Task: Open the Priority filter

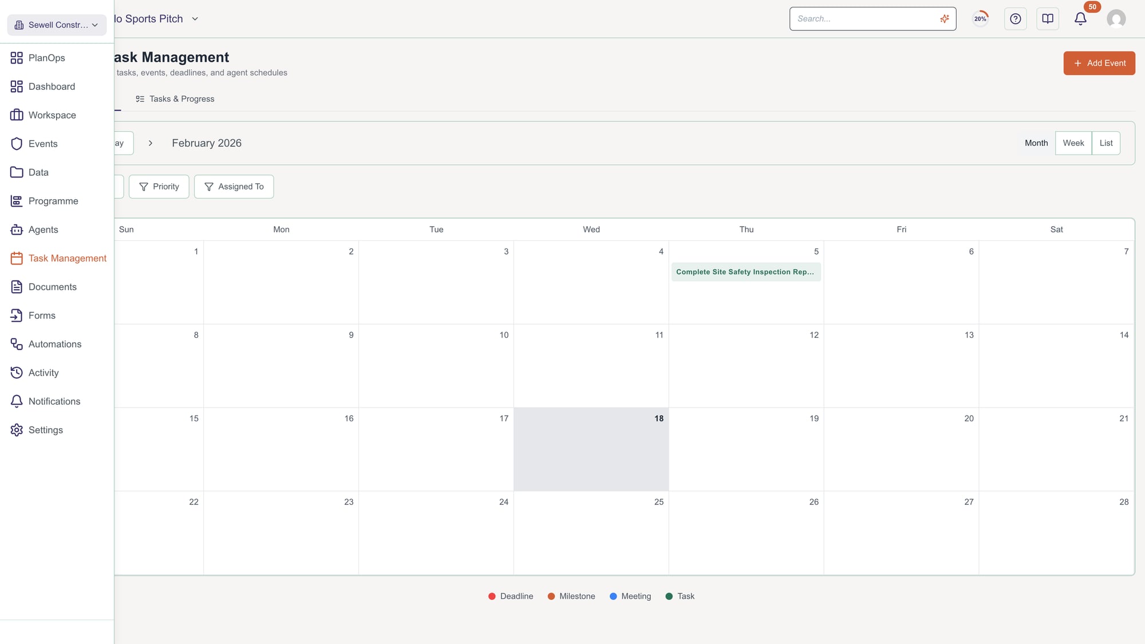Action: coord(159,186)
